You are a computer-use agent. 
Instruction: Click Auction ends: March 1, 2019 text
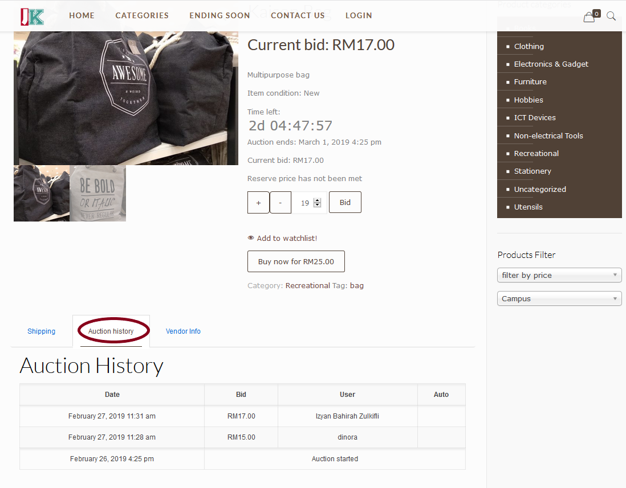(314, 142)
